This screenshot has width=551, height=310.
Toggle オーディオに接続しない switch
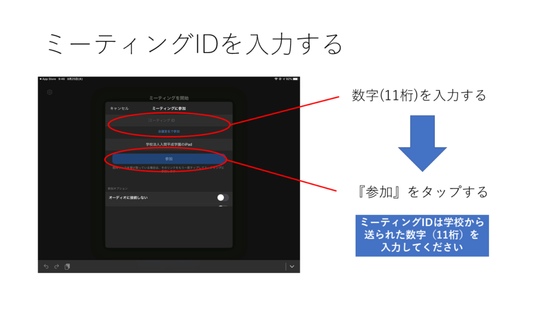point(222,198)
